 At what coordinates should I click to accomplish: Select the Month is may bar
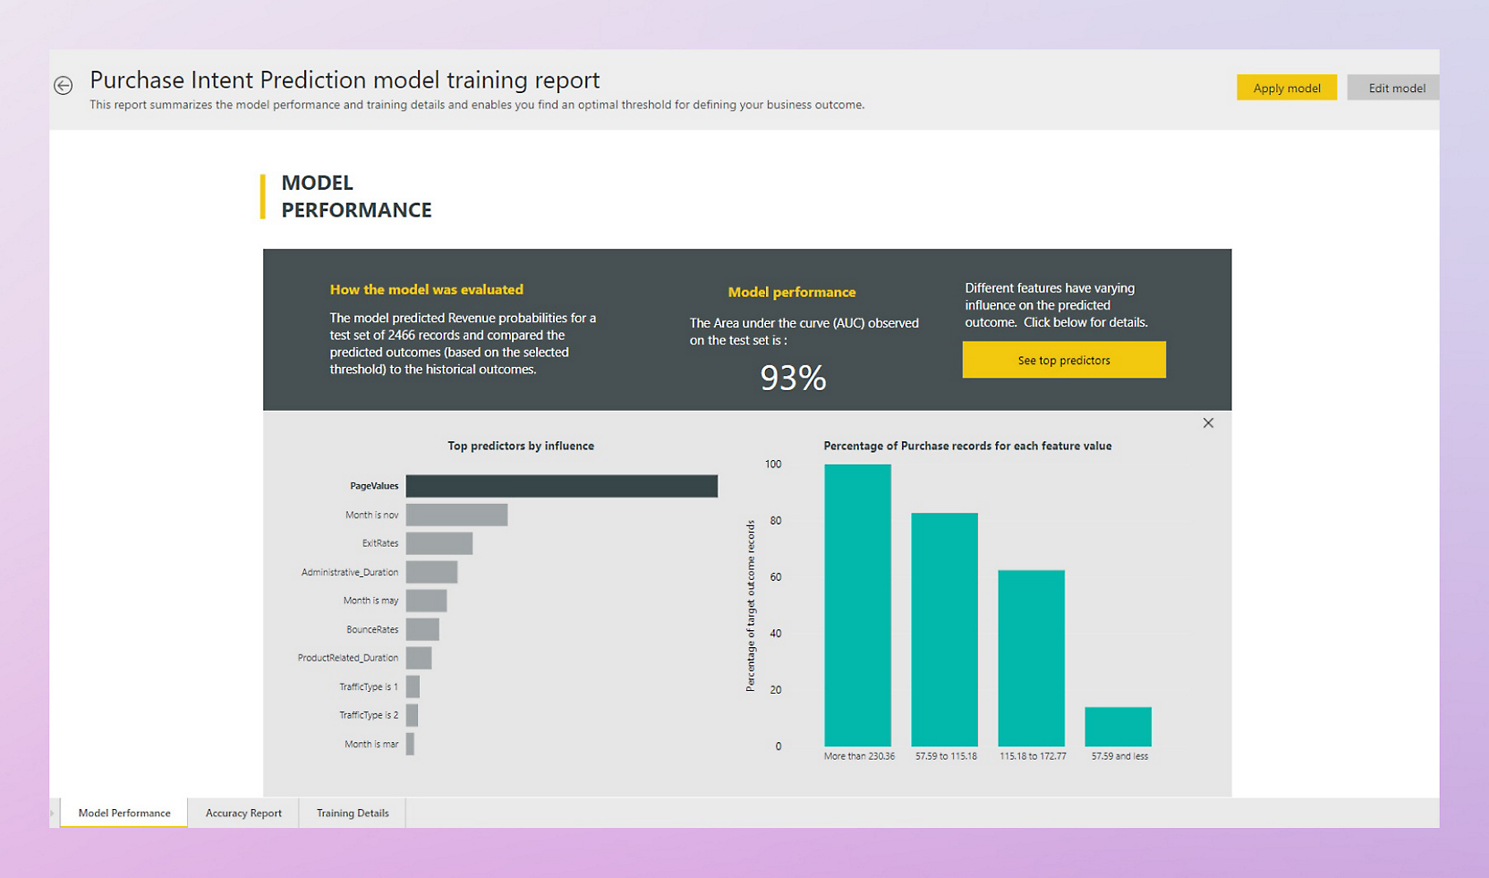[426, 601]
